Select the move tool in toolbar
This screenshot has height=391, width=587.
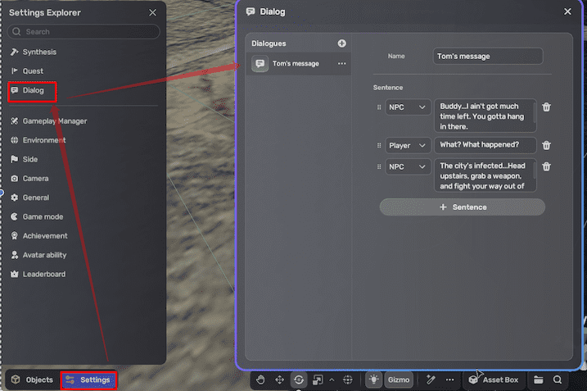tap(279, 380)
